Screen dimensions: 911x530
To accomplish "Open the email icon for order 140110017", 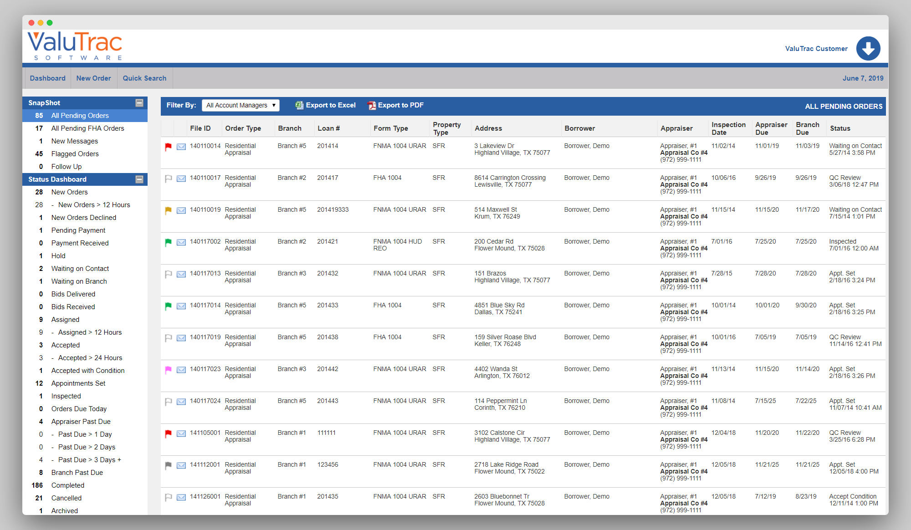I will coord(181,178).
